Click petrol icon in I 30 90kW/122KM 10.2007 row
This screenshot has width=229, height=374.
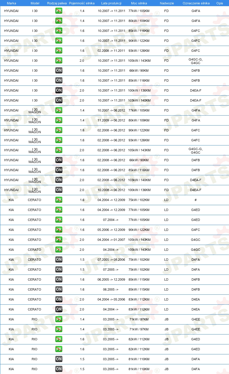click(59, 41)
